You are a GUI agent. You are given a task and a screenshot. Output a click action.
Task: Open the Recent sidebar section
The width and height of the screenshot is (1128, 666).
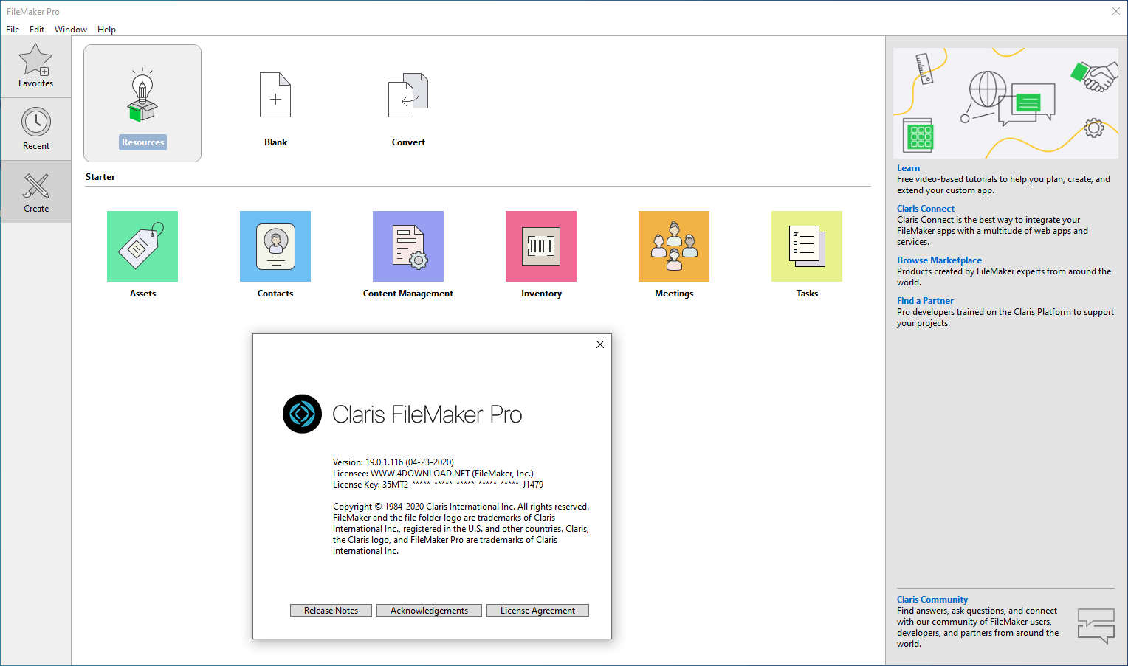[35, 128]
